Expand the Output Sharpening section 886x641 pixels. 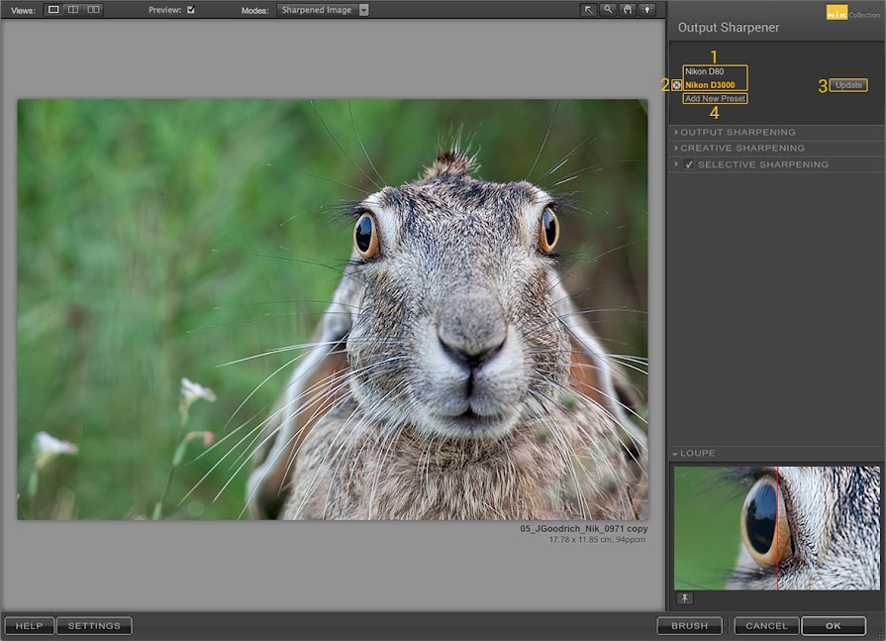[738, 132]
